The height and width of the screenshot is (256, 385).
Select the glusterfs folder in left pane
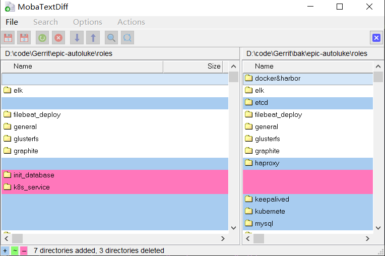pos(115,139)
